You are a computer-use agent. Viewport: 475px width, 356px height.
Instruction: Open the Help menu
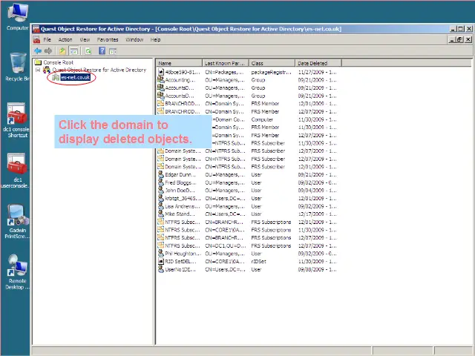[155, 39]
